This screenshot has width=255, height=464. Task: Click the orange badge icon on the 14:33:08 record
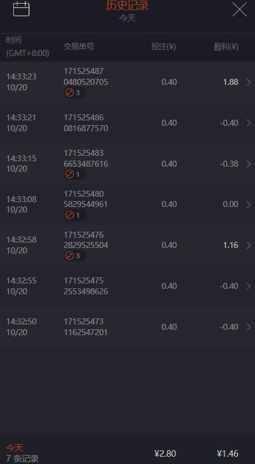tap(69, 215)
